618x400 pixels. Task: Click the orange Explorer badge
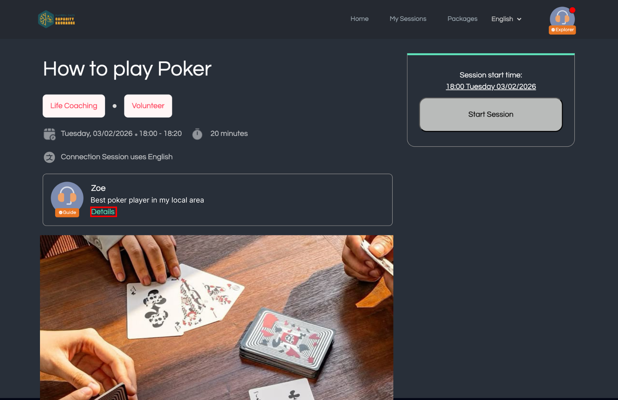tap(562, 30)
